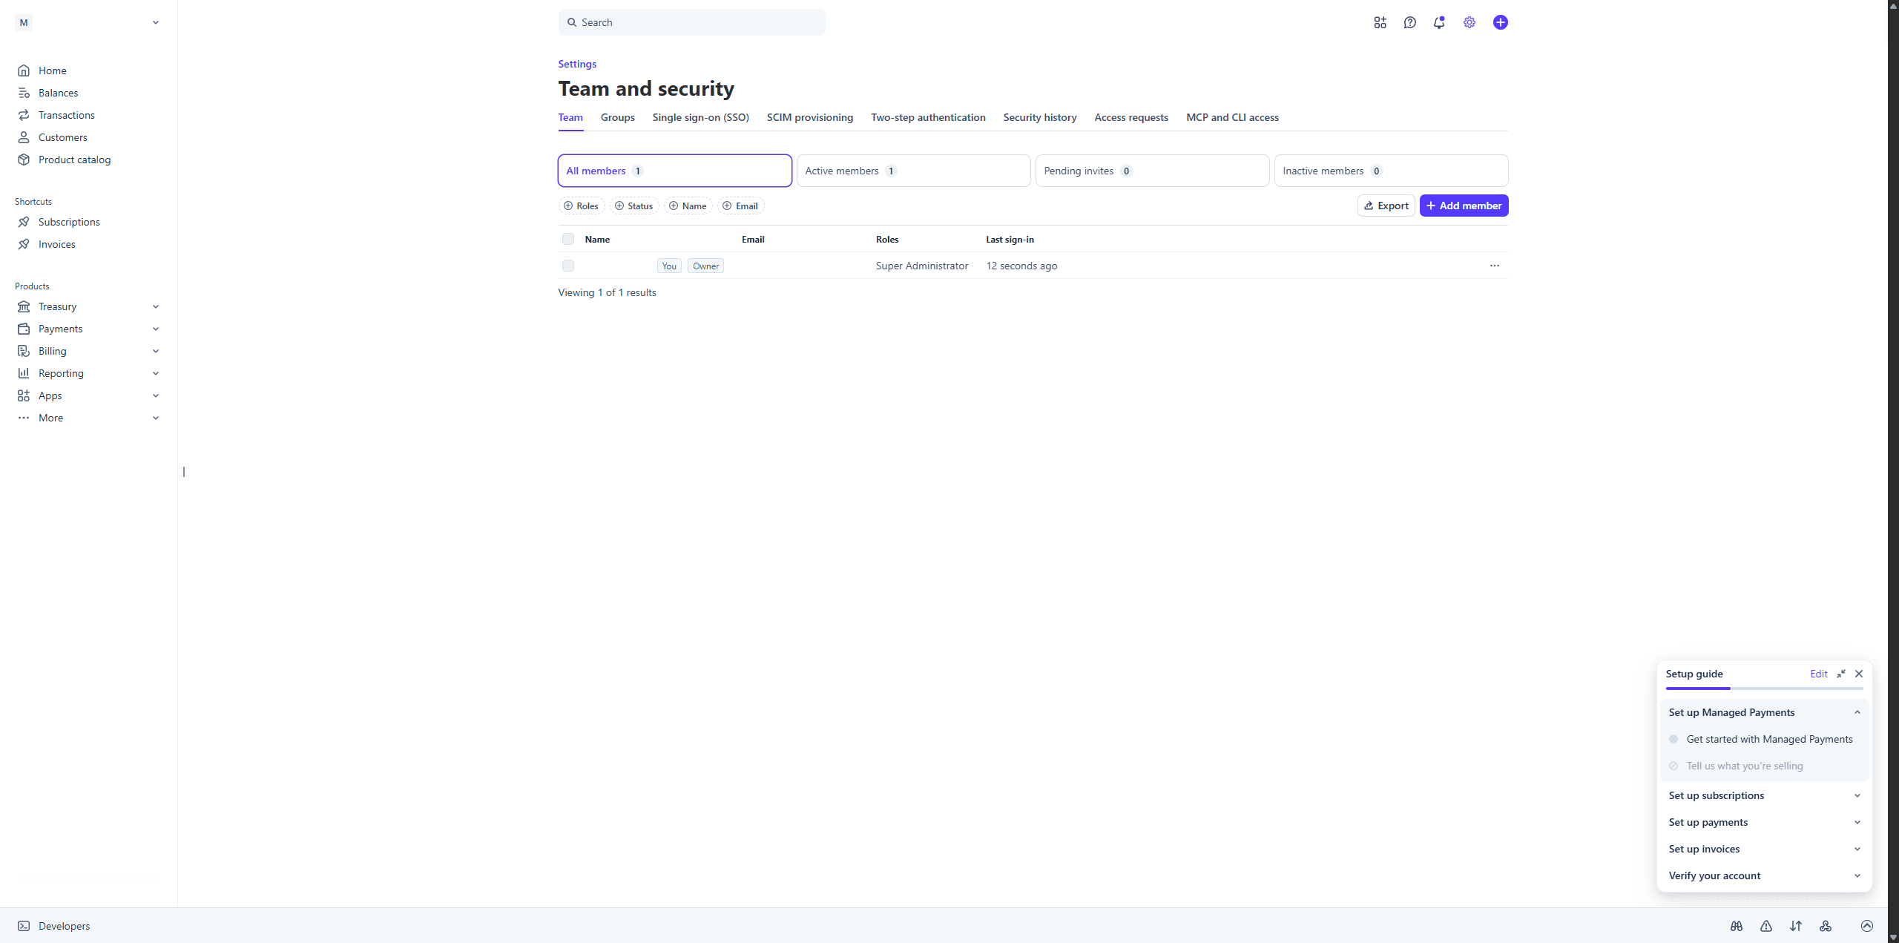1899x943 pixels.
Task: Click the page vertical scrollbar down arrow
Action: coord(1893,937)
